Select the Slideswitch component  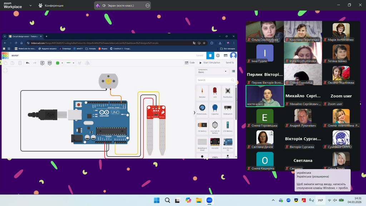tap(228, 109)
